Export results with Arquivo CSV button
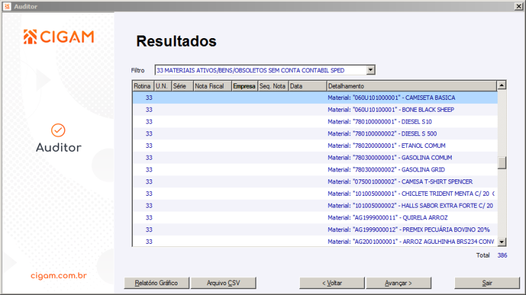Screen dimensions: 526x295 (224, 283)
